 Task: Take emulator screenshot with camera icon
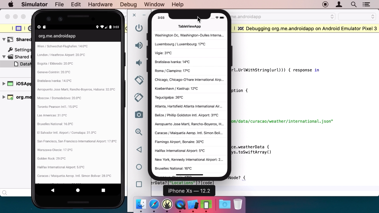click(x=139, y=114)
